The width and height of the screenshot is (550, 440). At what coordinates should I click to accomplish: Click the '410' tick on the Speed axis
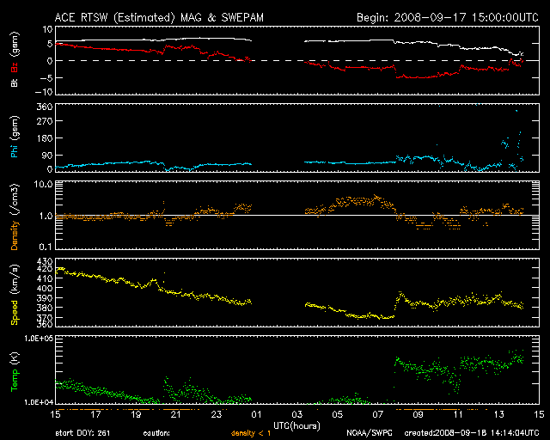(45, 278)
